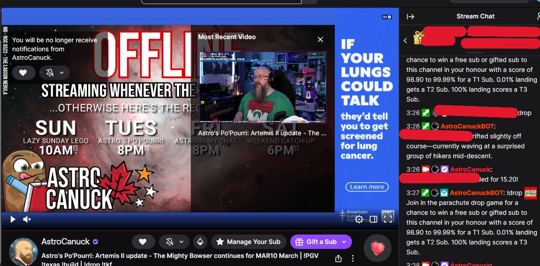Click the gold gift box leaderboard icon

[419, 37]
